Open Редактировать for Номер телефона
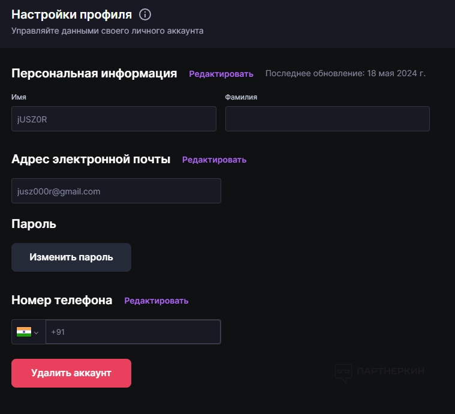455x414 pixels. 156,301
